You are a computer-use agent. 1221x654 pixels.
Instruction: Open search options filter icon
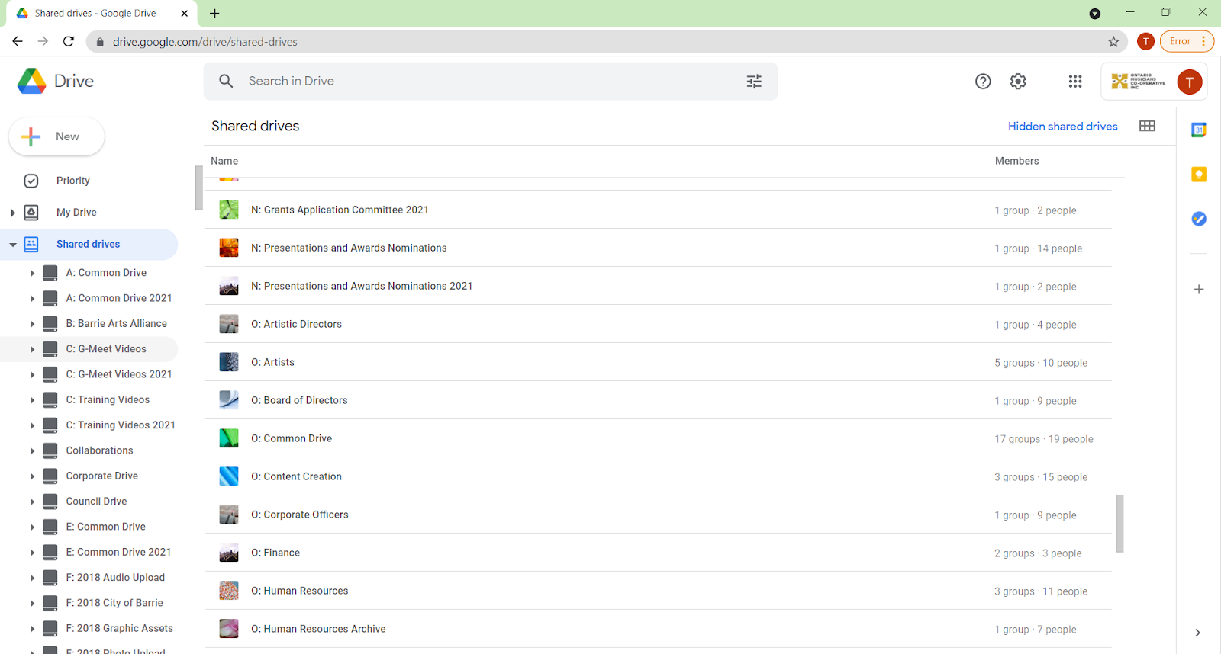[x=754, y=82]
